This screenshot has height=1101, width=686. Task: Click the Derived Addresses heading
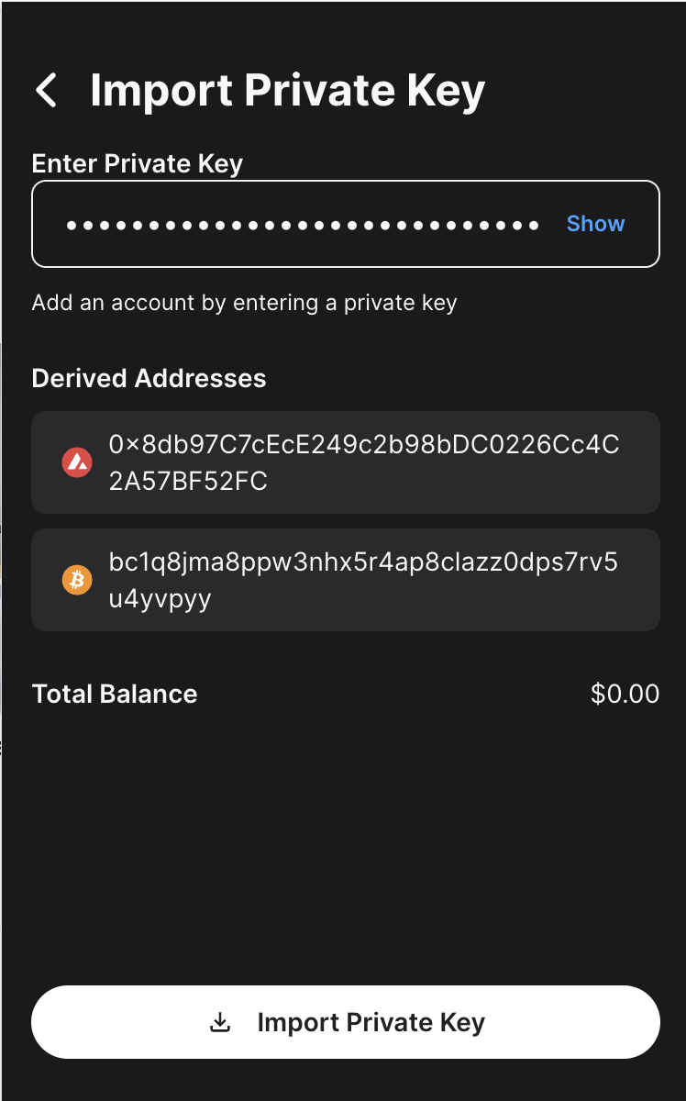[x=149, y=378]
